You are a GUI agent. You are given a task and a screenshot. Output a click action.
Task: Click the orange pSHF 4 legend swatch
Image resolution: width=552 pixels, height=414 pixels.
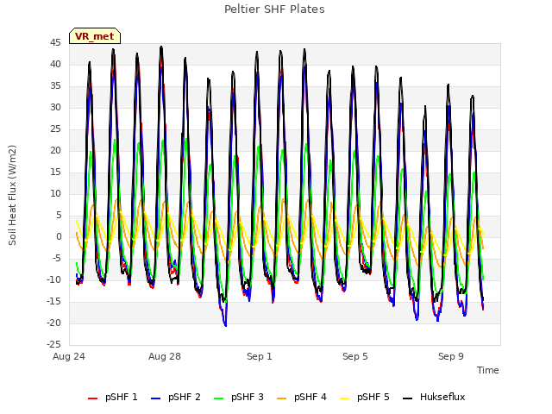coord(282,398)
